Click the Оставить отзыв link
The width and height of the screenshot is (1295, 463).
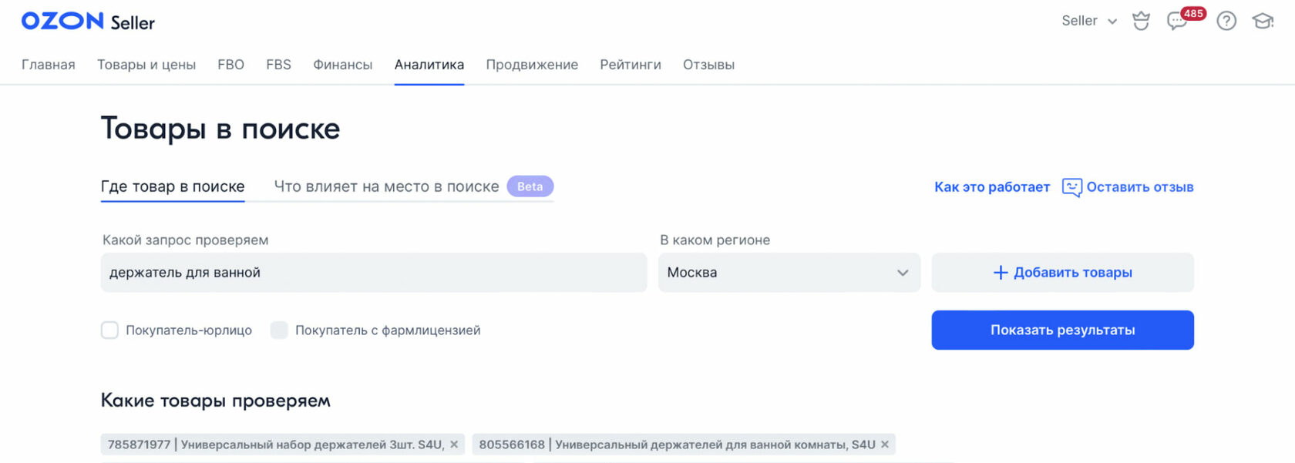tap(1140, 187)
